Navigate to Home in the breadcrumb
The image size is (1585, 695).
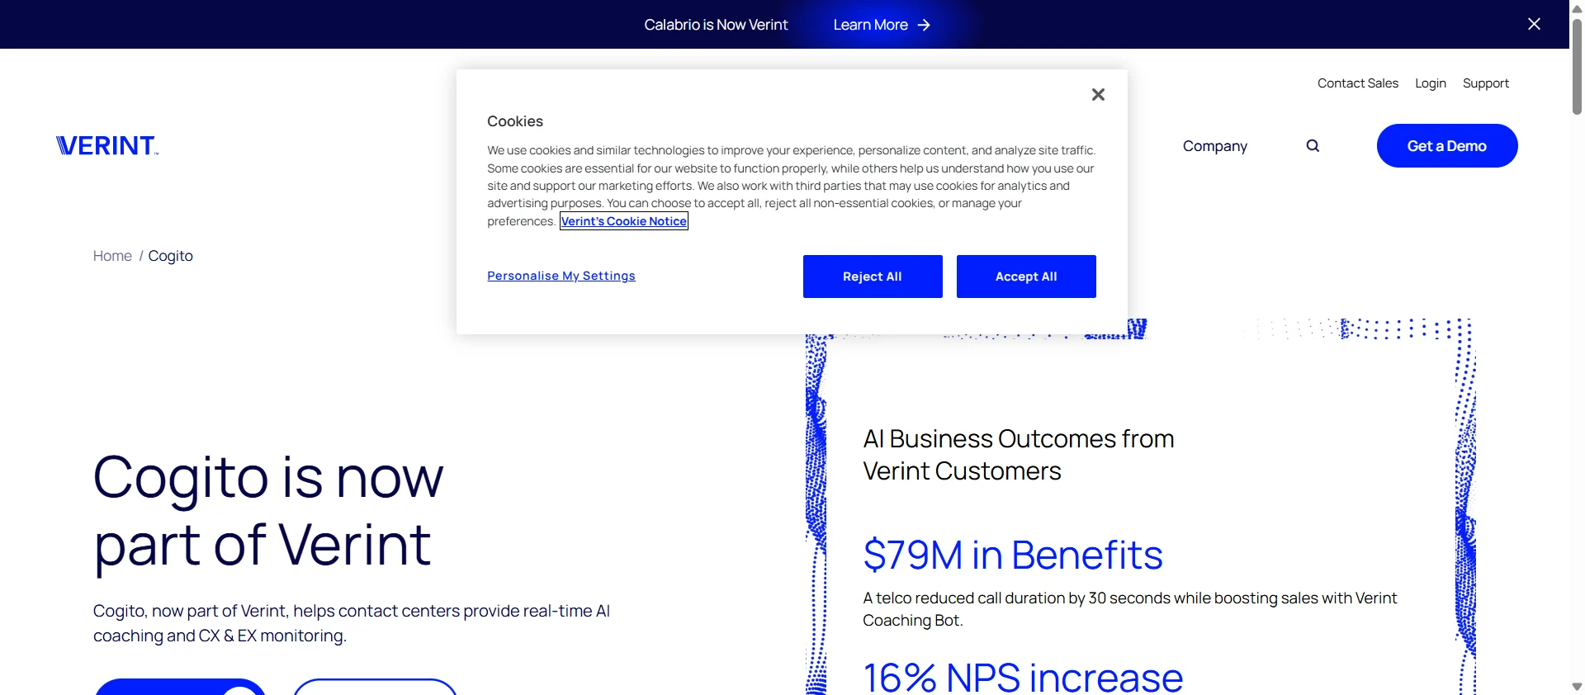pos(112,256)
